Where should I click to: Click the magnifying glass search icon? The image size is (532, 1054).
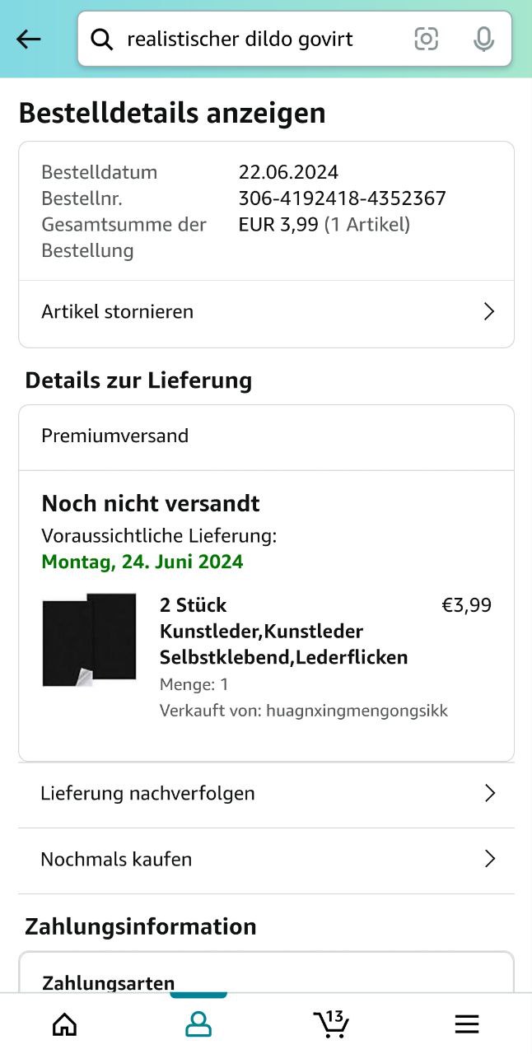point(101,39)
